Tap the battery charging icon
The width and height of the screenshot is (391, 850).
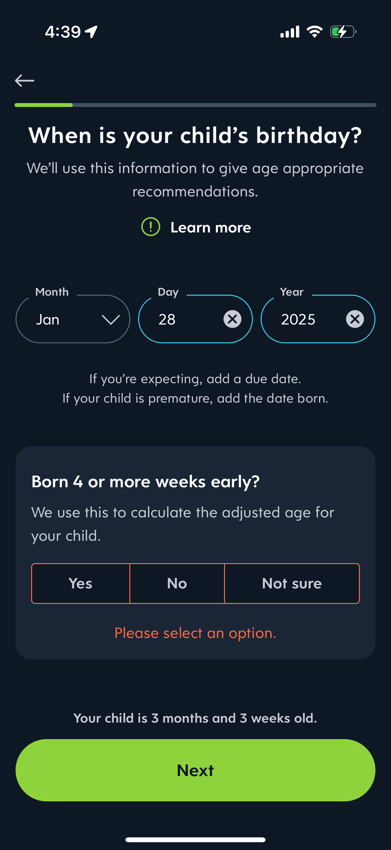click(343, 32)
